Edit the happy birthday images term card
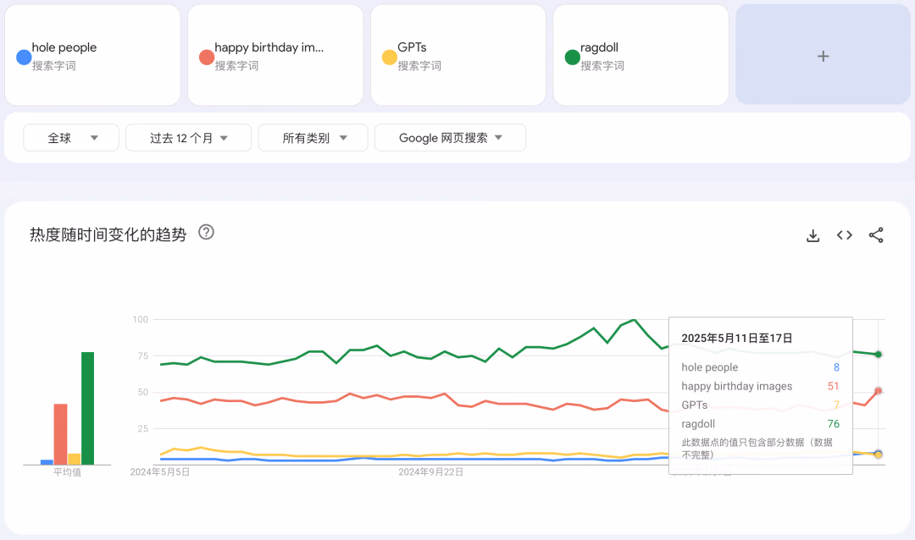 pyautogui.click(x=275, y=55)
